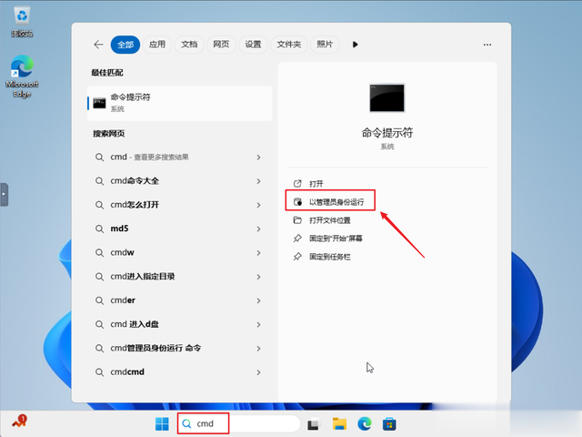Select the 'cmd 进入d盘' suggestion

[180, 324]
